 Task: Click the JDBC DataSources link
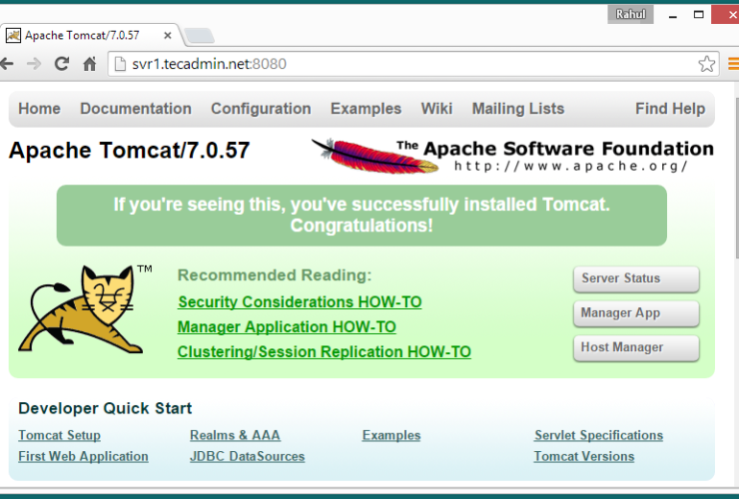tap(247, 457)
